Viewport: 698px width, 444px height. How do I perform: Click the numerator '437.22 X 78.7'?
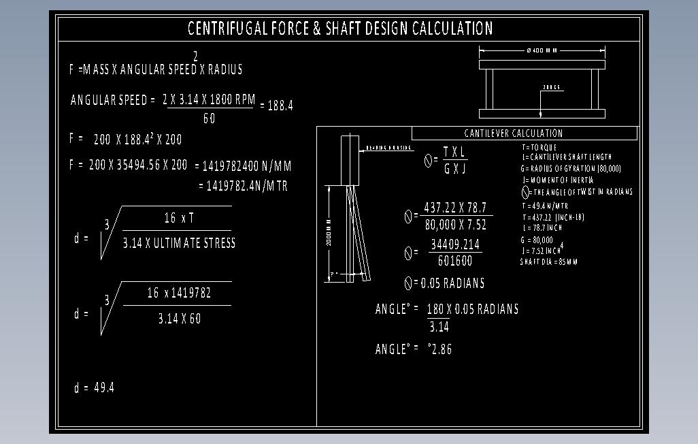pos(455,208)
